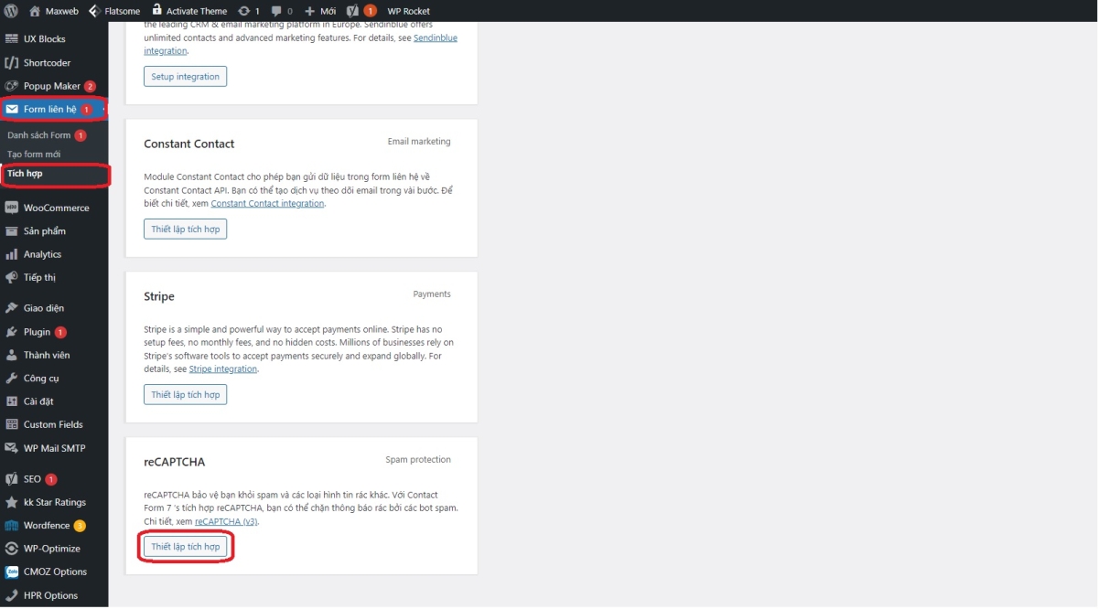This screenshot has width=1098, height=609.
Task: Click the updates refresh icon
Action: pos(243,11)
